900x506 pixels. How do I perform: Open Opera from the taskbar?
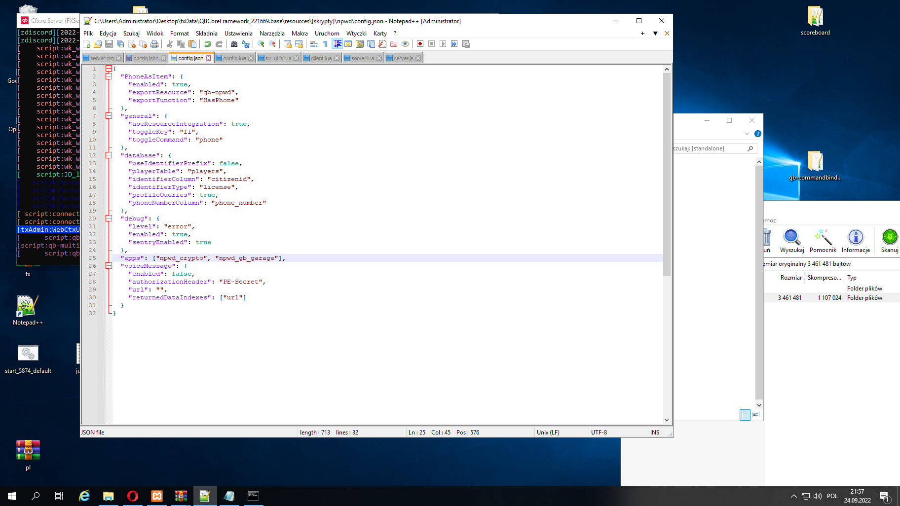point(133,496)
